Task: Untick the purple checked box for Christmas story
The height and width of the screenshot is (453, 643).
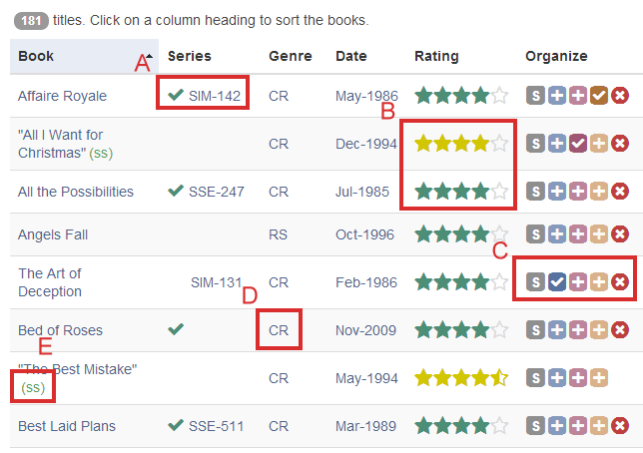Action: pyautogui.click(x=578, y=144)
